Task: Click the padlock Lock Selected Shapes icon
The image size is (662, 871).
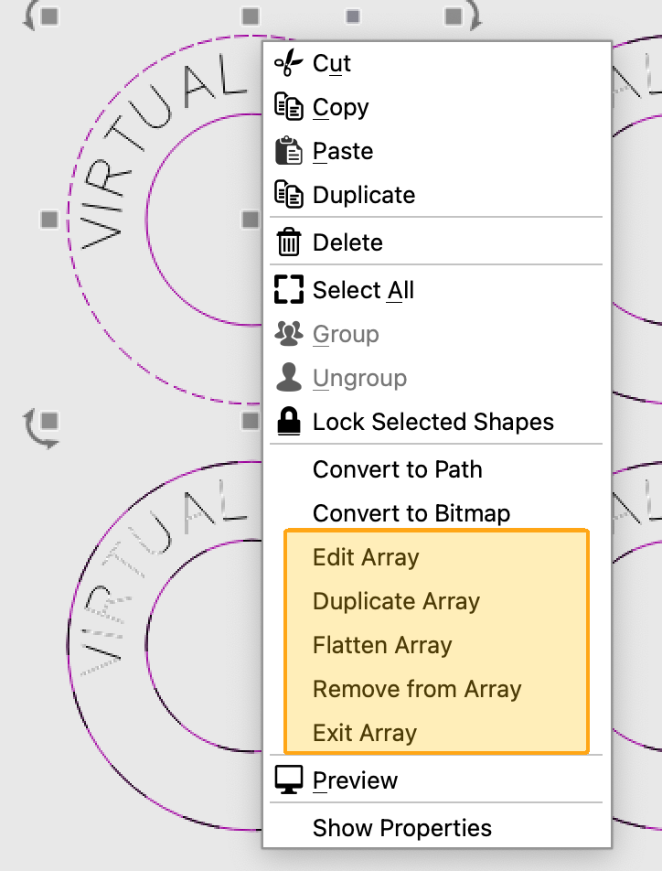Action: [288, 422]
